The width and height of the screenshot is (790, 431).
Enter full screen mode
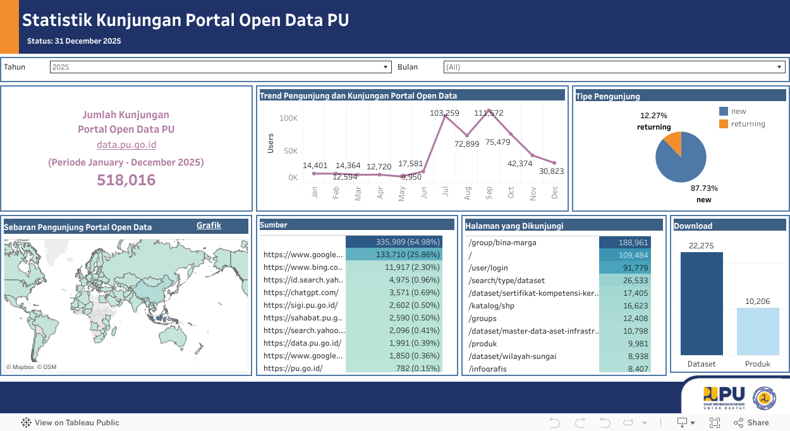[x=714, y=423]
